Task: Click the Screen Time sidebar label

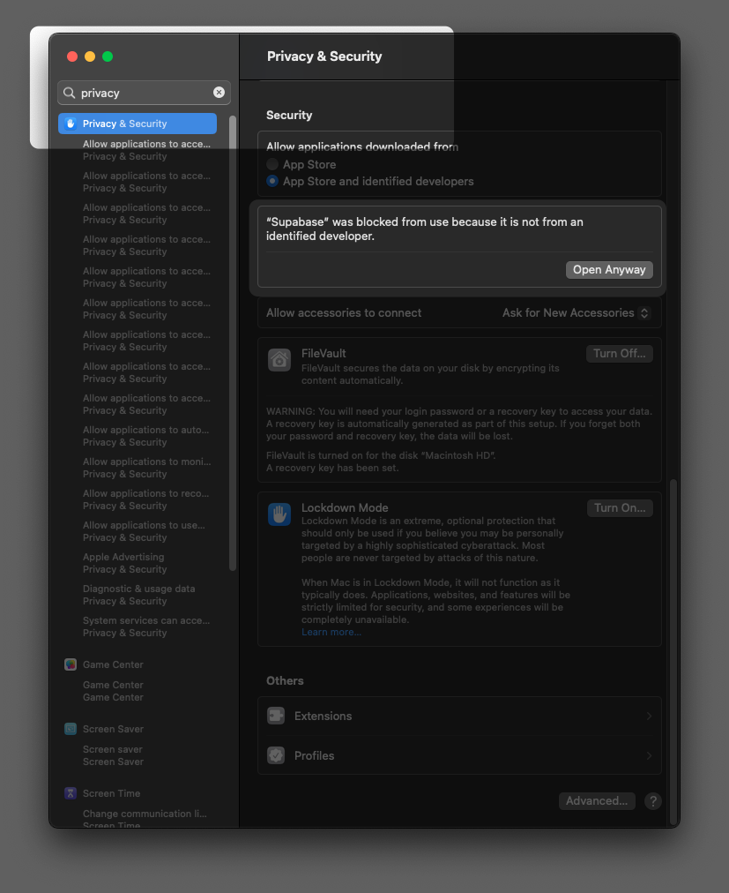Action: point(112,793)
